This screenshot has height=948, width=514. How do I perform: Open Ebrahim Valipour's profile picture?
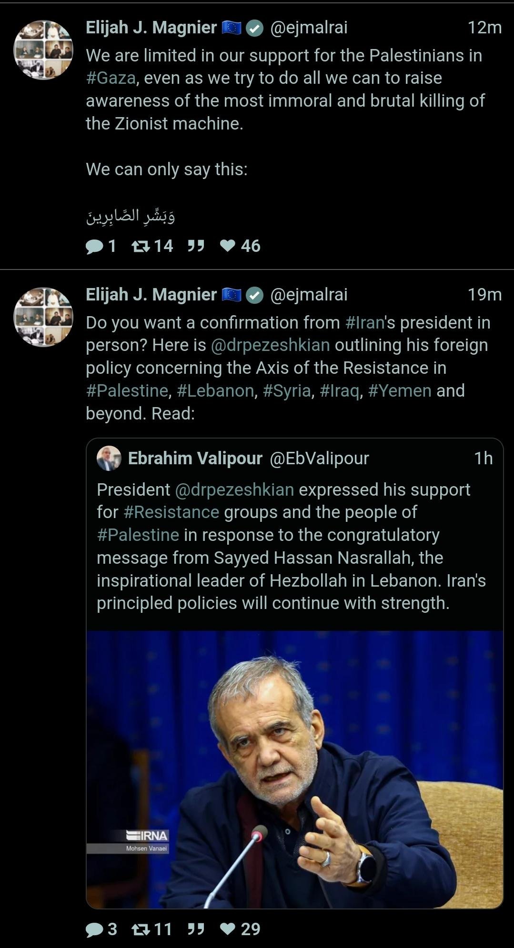[x=109, y=459]
